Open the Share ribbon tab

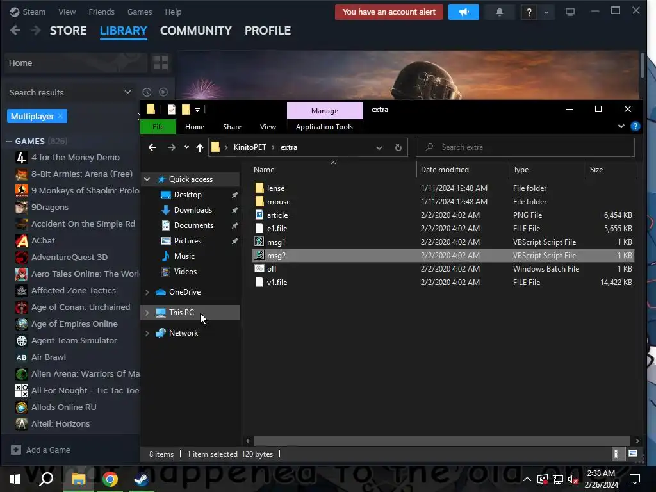click(232, 127)
